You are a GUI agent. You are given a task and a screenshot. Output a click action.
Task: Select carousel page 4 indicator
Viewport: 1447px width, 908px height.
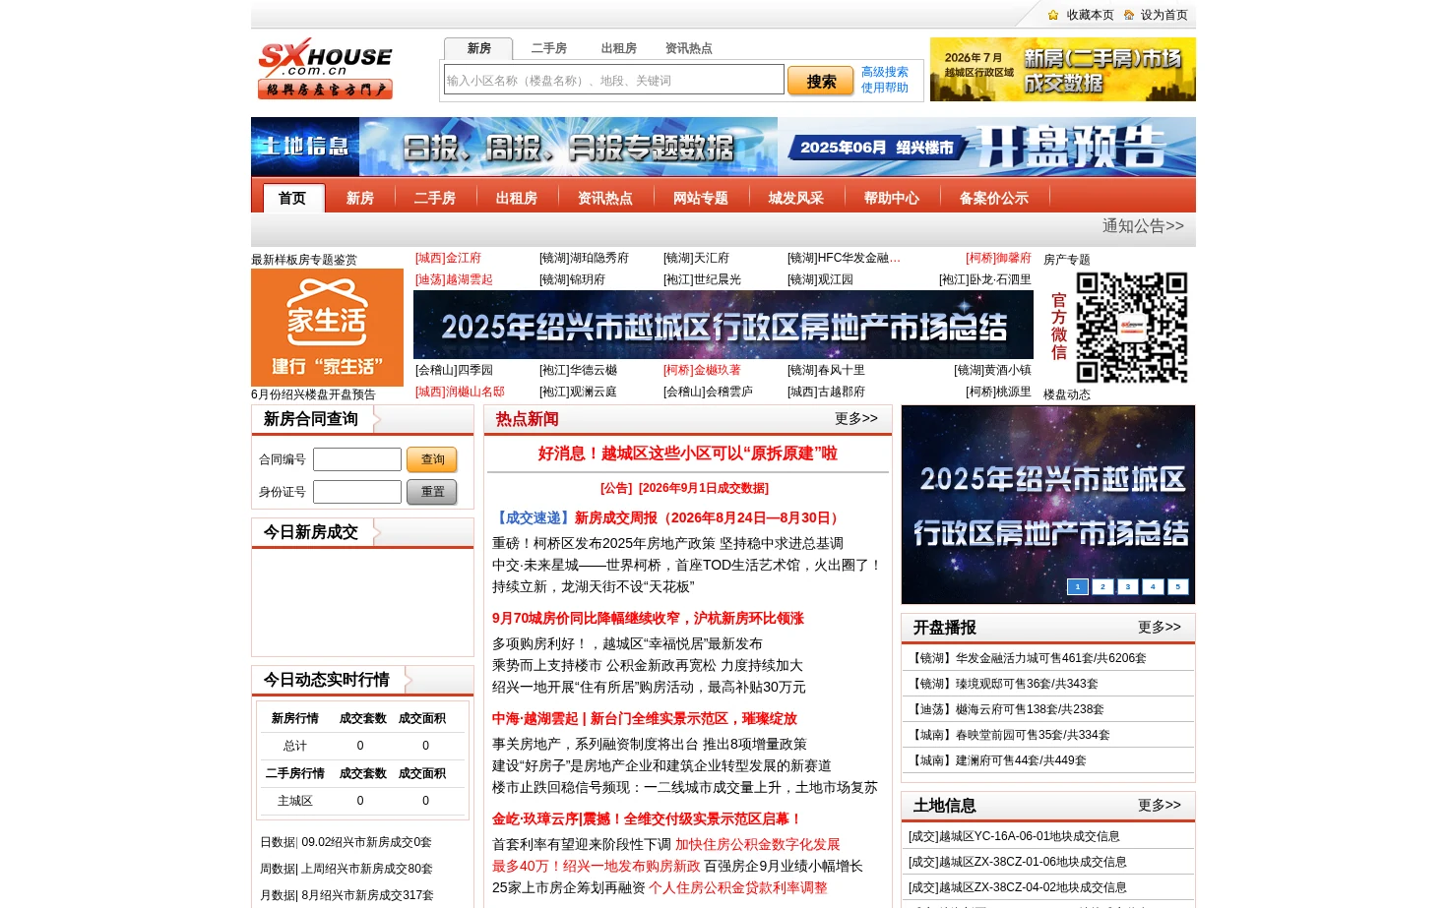1153,586
